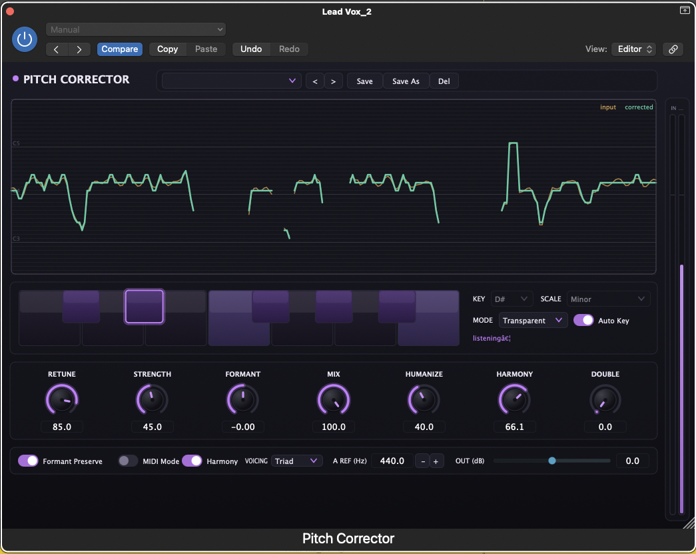The image size is (696, 554).
Task: Turn off the Harmony toggle
Action: pos(192,461)
